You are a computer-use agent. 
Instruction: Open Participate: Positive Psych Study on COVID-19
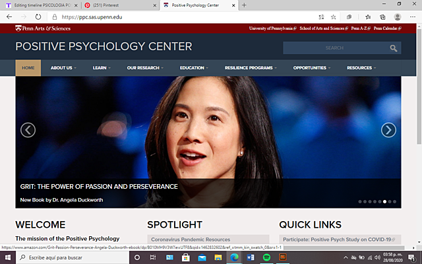coord(339,240)
